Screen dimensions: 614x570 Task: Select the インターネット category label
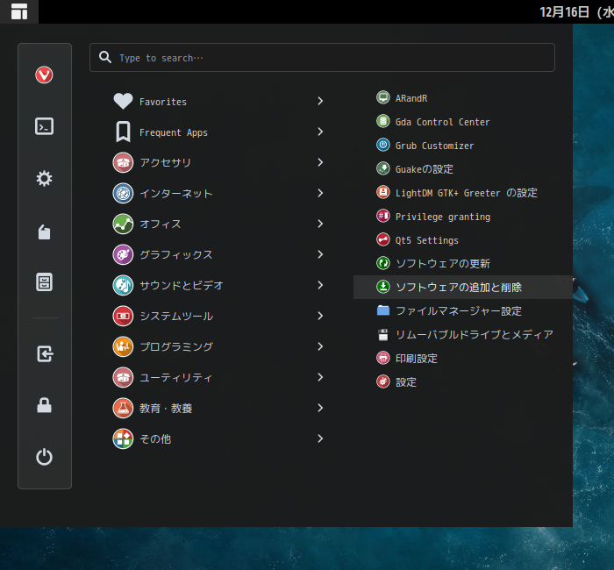(x=175, y=194)
